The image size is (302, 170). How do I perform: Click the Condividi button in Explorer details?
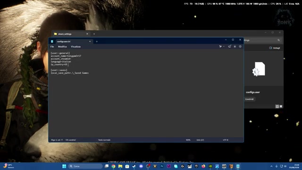pyautogui.click(x=250, y=99)
